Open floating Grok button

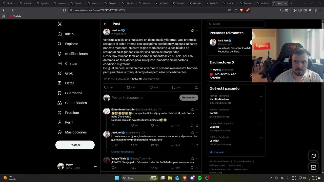[313, 156]
